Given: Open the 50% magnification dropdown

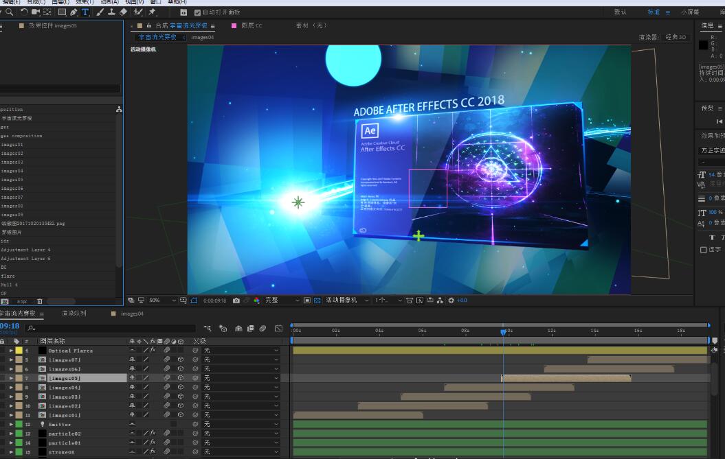Looking at the screenshot, I should 162,301.
